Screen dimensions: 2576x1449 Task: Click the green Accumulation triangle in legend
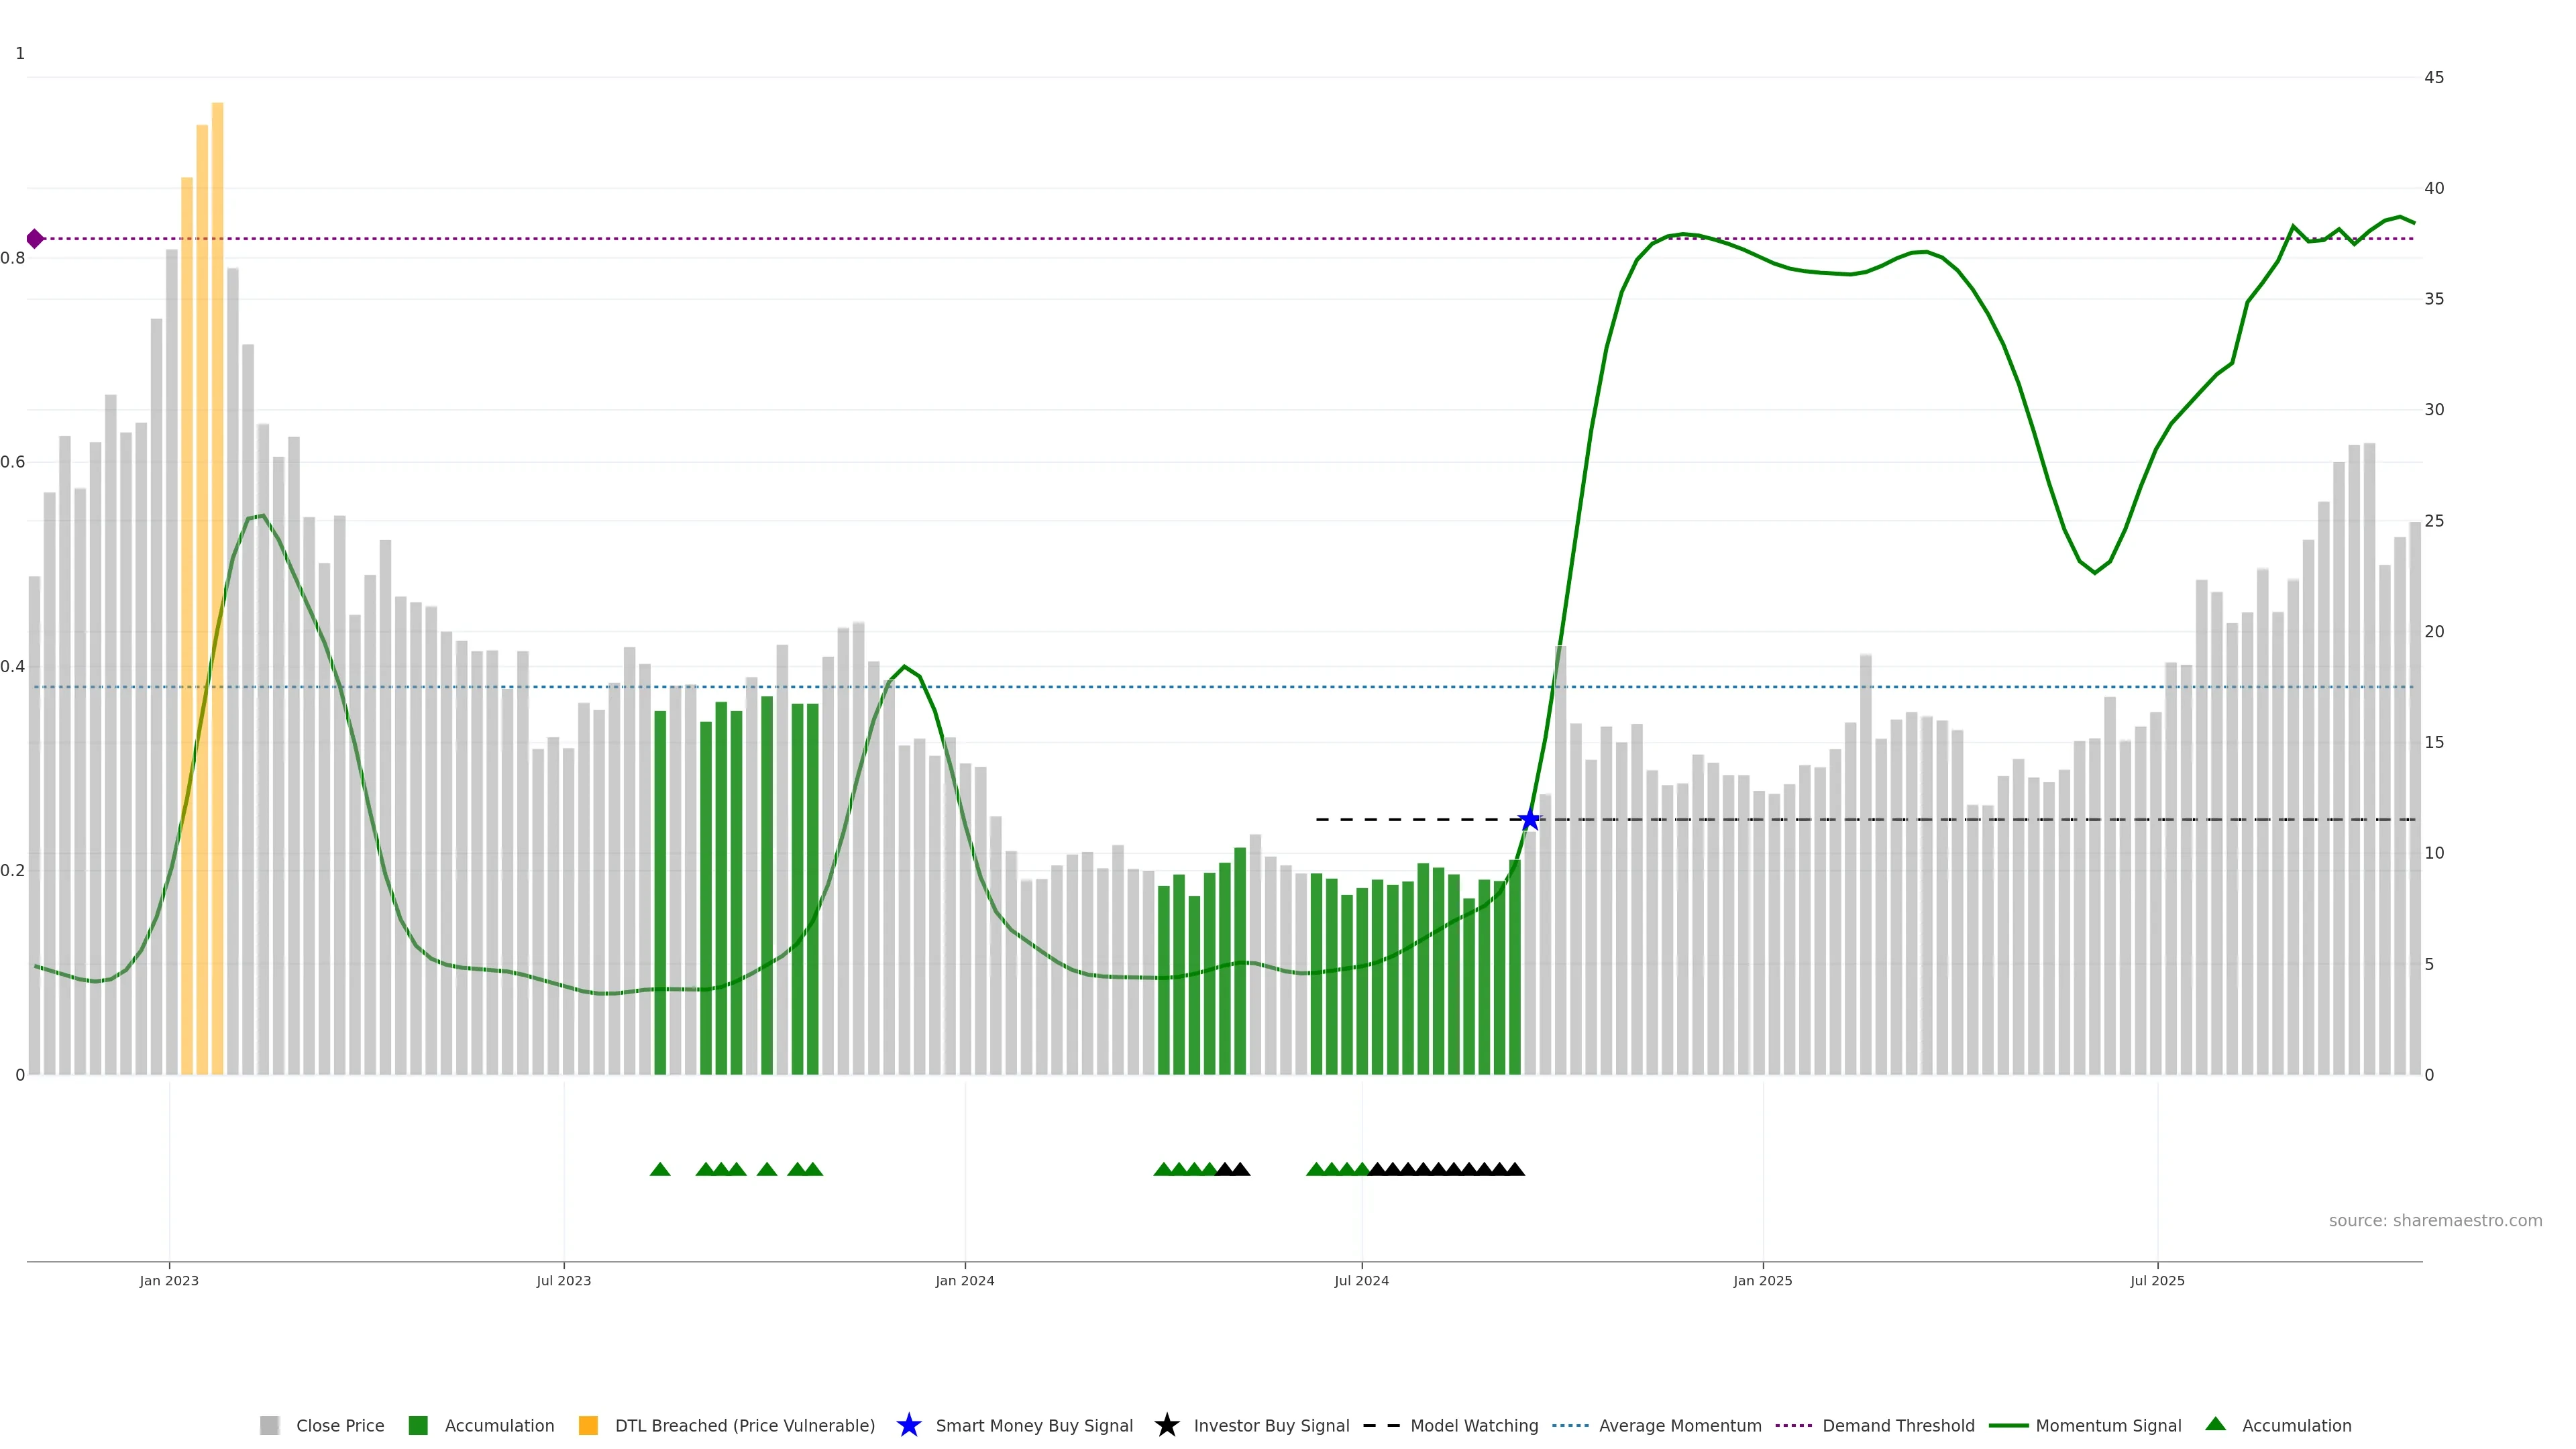click(x=2215, y=1424)
